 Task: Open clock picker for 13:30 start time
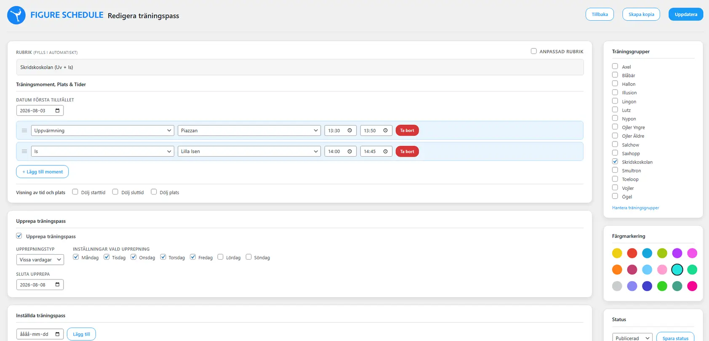click(349, 131)
